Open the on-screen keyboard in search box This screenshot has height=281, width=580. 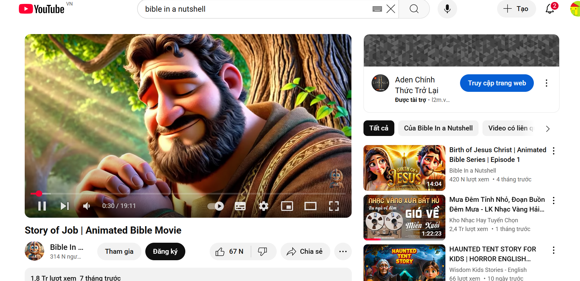click(x=377, y=9)
